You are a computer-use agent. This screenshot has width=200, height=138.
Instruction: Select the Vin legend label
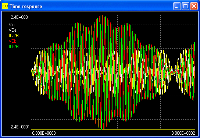tap(12, 25)
